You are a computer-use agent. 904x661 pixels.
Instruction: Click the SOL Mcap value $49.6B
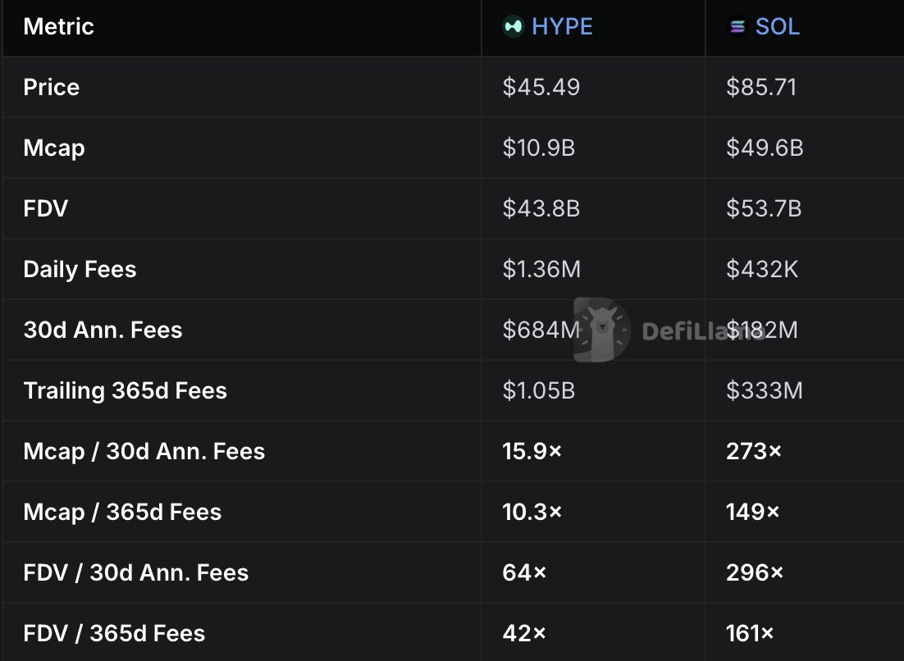(765, 148)
